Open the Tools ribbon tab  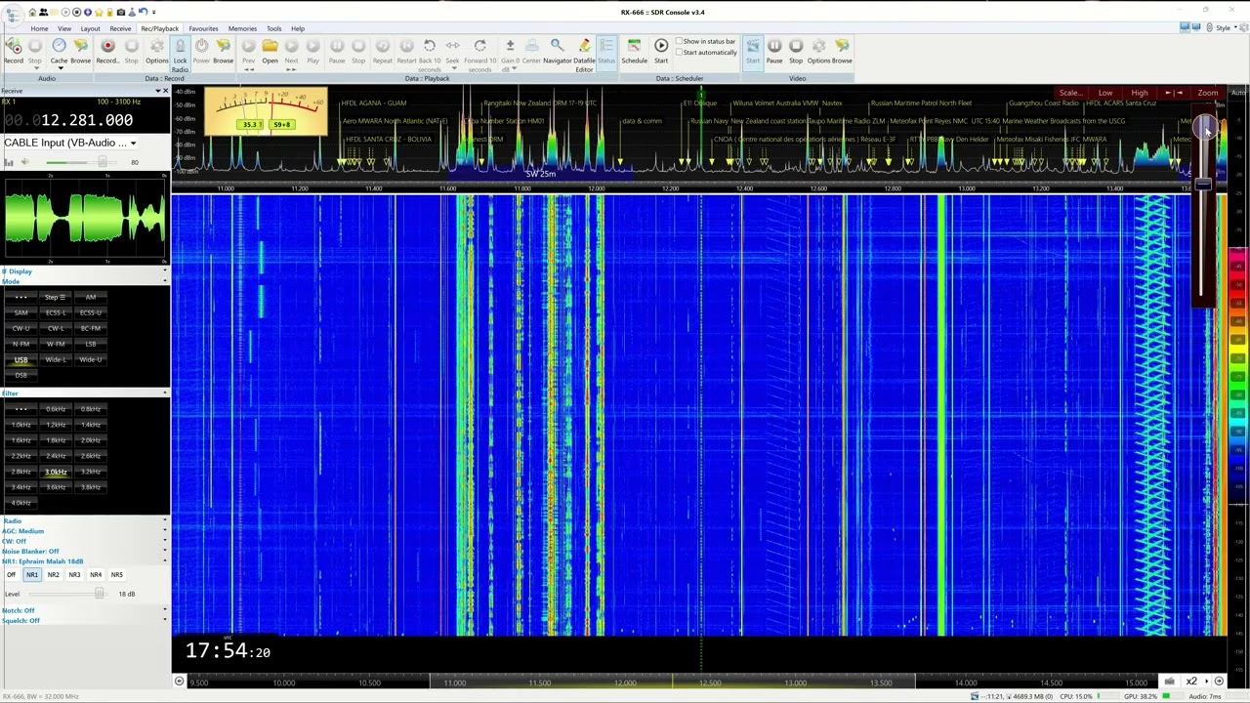274,28
